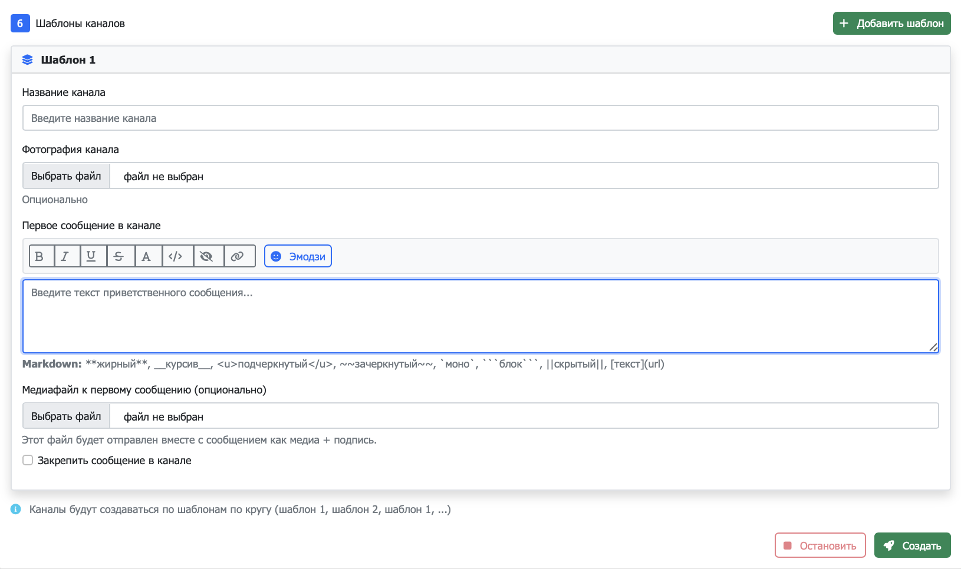Image resolution: width=961 pixels, height=569 pixels.
Task: Click the Шаблон 1 header
Action: (x=68, y=60)
